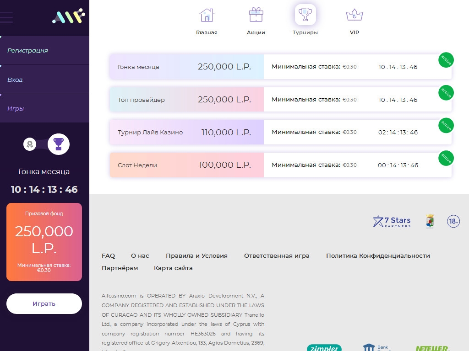The image size is (469, 351).
Task: Click the Alf casino logo
Action: click(69, 16)
